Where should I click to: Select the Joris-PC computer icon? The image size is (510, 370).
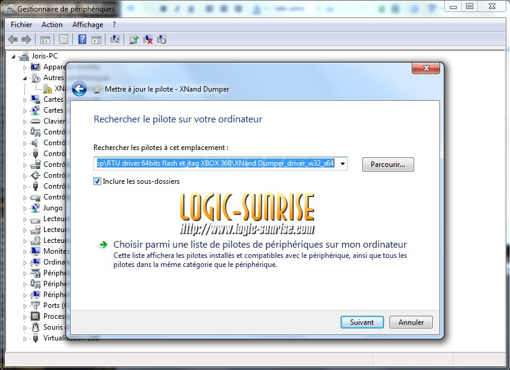24,56
